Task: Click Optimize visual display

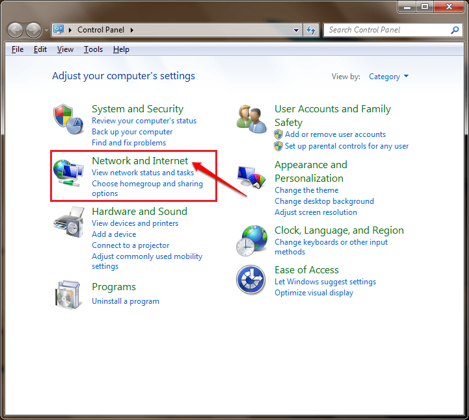Action: coord(314,293)
